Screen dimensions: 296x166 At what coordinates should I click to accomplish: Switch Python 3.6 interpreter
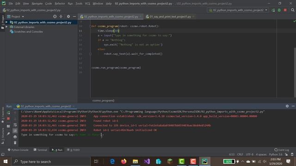point(276,154)
